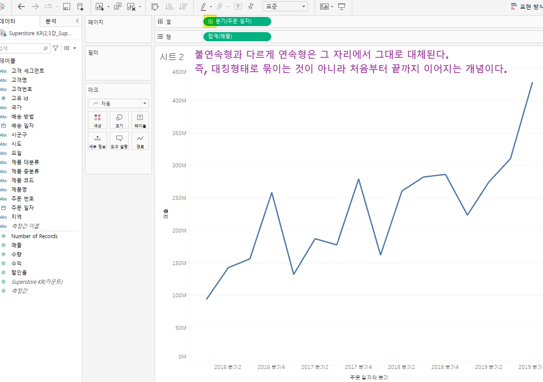Select the 합계(매출) pill in rows
Image resolution: width=543 pixels, height=382 pixels.
pos(237,37)
